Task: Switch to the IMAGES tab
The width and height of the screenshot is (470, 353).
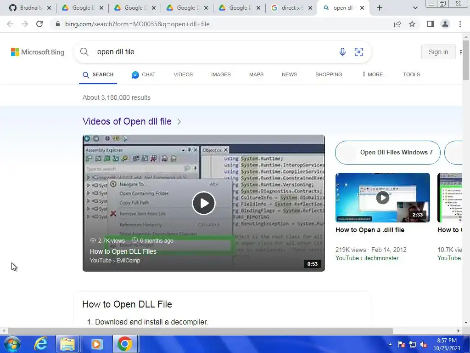Action: (221, 74)
